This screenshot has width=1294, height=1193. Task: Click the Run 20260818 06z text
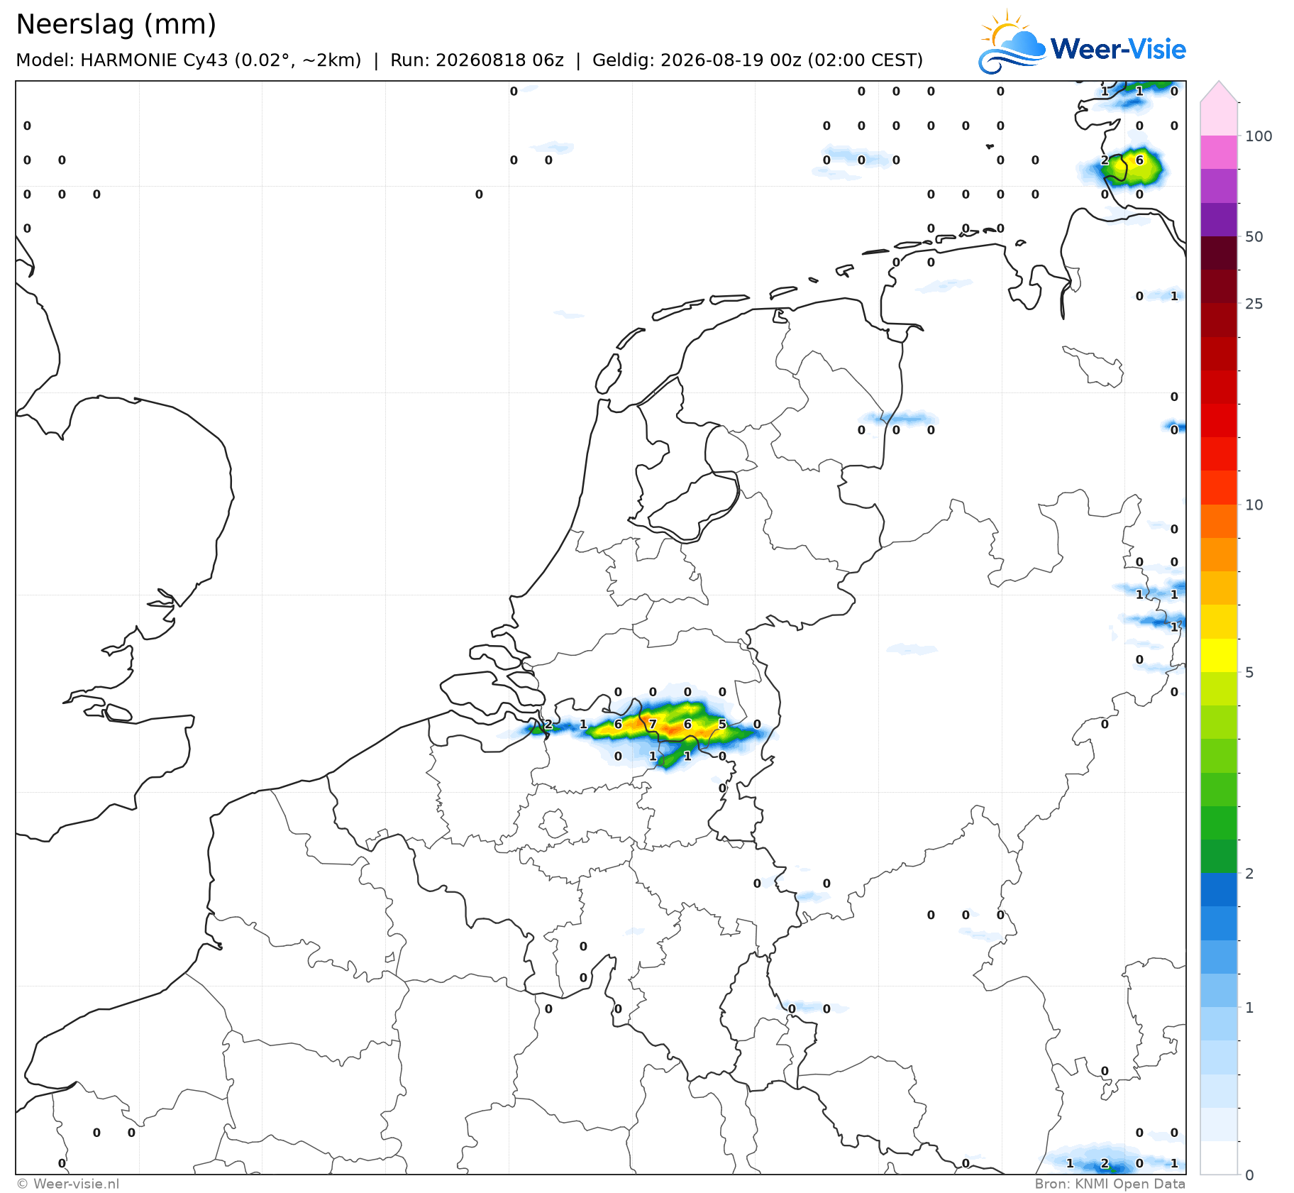coord(477,60)
